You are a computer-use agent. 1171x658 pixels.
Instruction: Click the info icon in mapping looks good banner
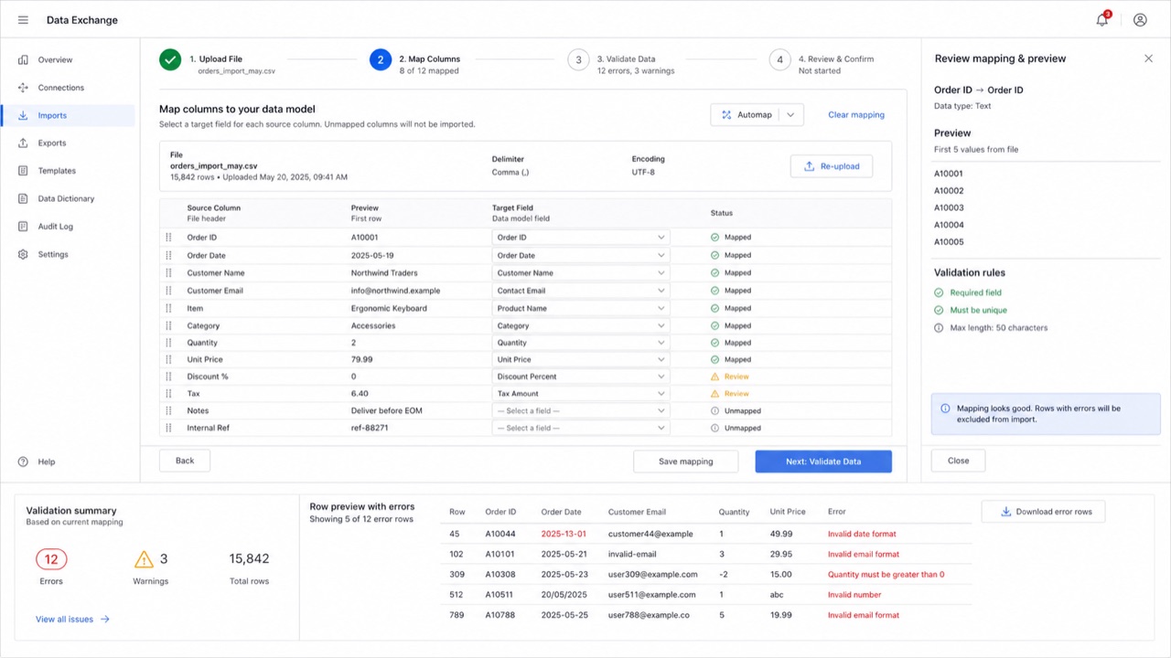click(x=945, y=409)
